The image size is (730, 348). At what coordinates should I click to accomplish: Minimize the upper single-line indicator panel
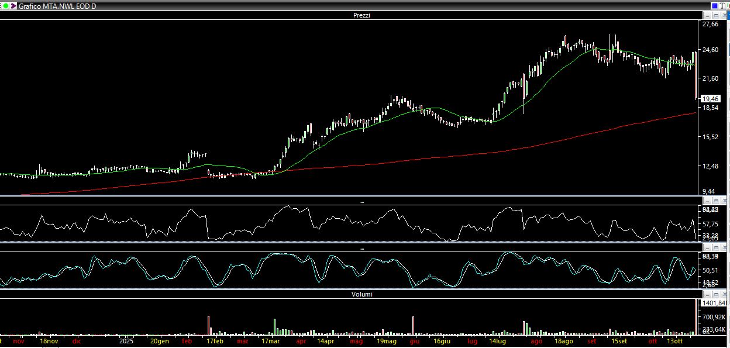707,201
